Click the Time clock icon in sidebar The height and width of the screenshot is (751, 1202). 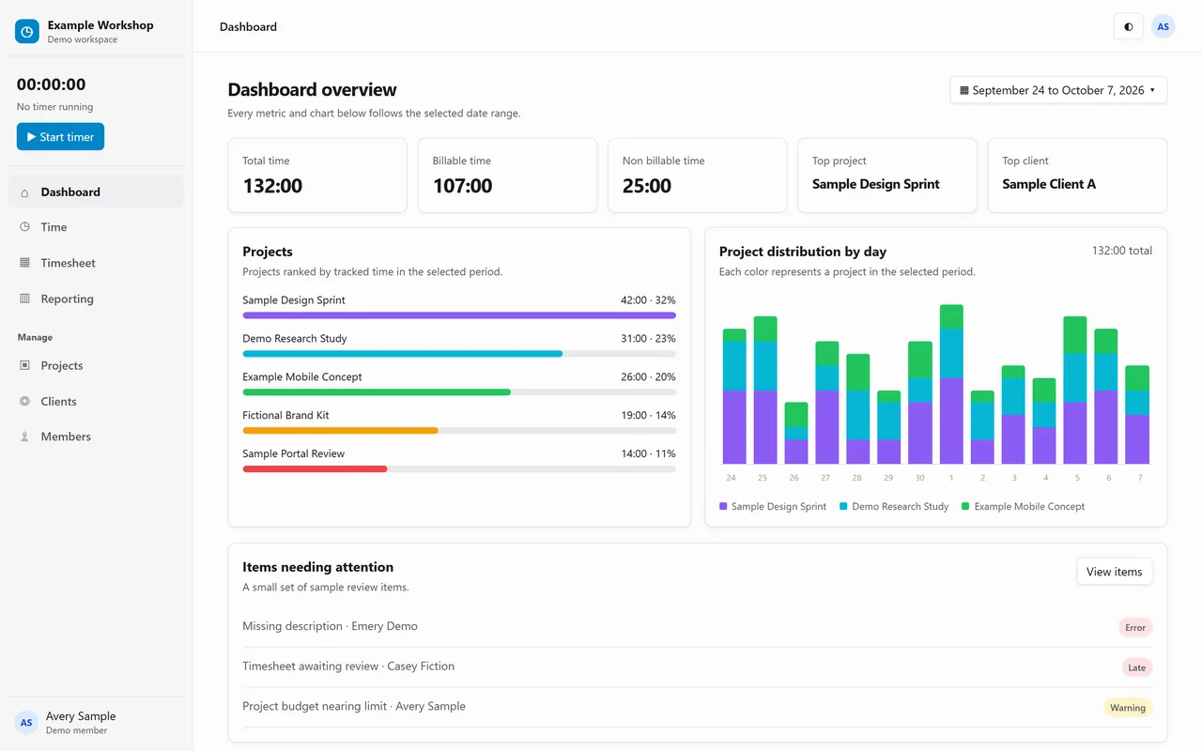[x=24, y=227]
